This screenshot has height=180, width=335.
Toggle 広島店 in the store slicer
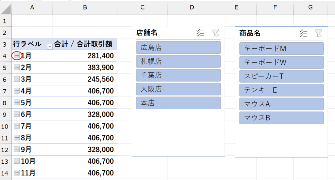pos(178,48)
